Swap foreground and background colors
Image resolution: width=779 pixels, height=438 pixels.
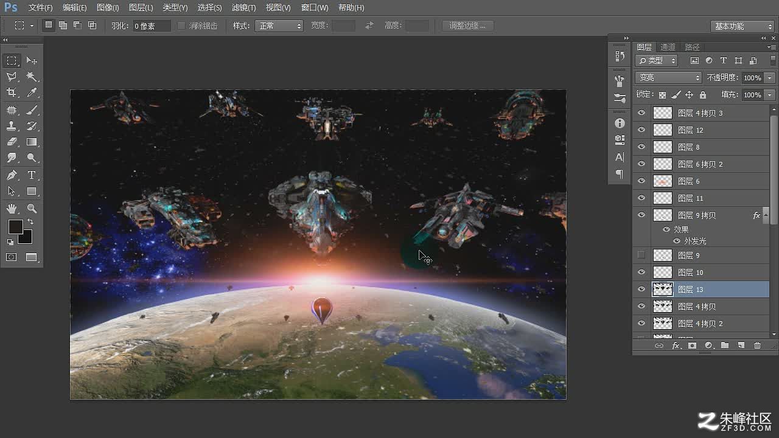coord(30,222)
